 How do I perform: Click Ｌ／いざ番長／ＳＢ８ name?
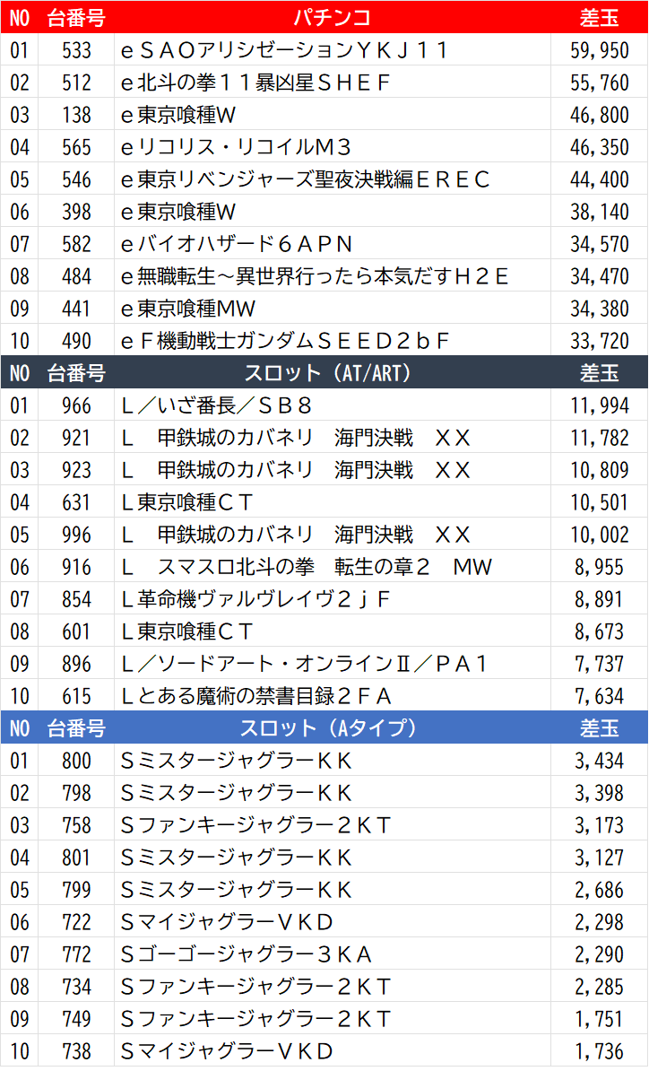216,405
